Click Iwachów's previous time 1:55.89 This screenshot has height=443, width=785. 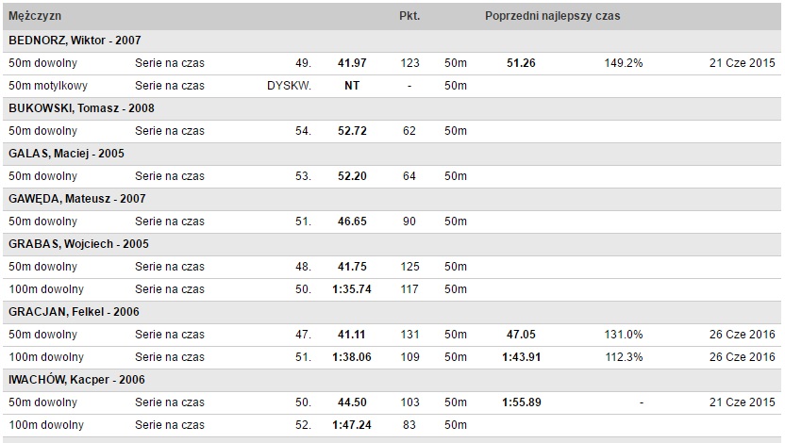pyautogui.click(x=521, y=402)
